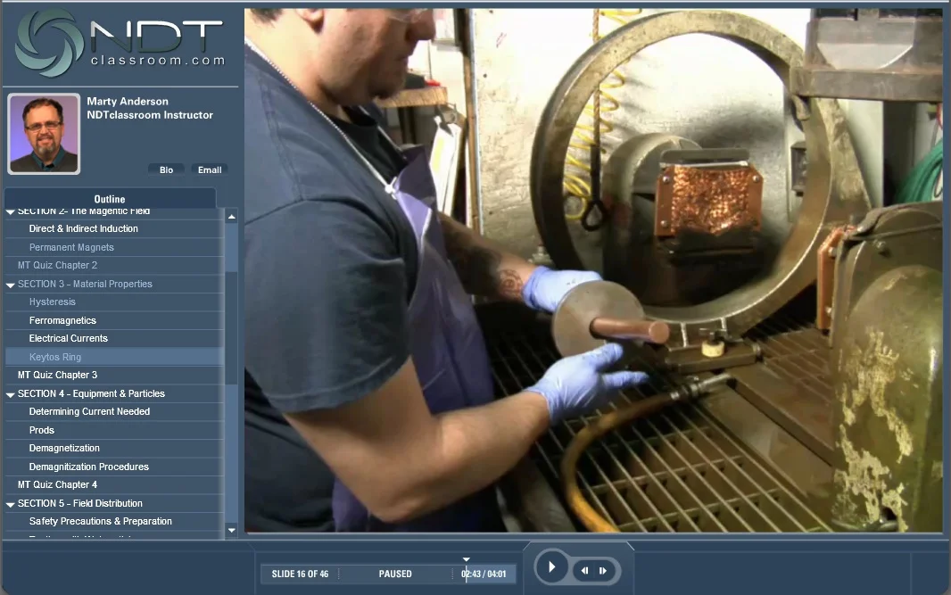
Task: Collapse SECTION 5 - Field Distribution
Action: (x=11, y=504)
